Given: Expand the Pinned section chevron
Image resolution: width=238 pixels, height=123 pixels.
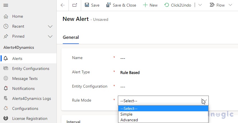Looking at the screenshot, I should 50,37.
